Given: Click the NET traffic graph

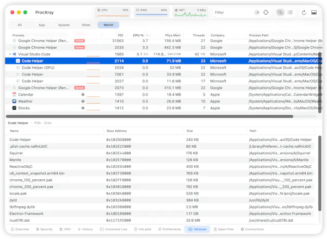Looking at the screenshot, I should point(190,12).
